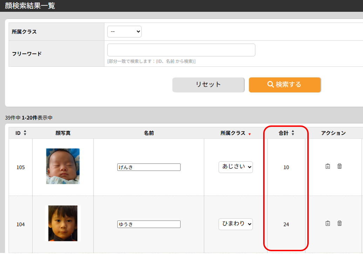
Task: Expand the ひまわり class dropdown for ゆうき
Action: tap(235, 224)
